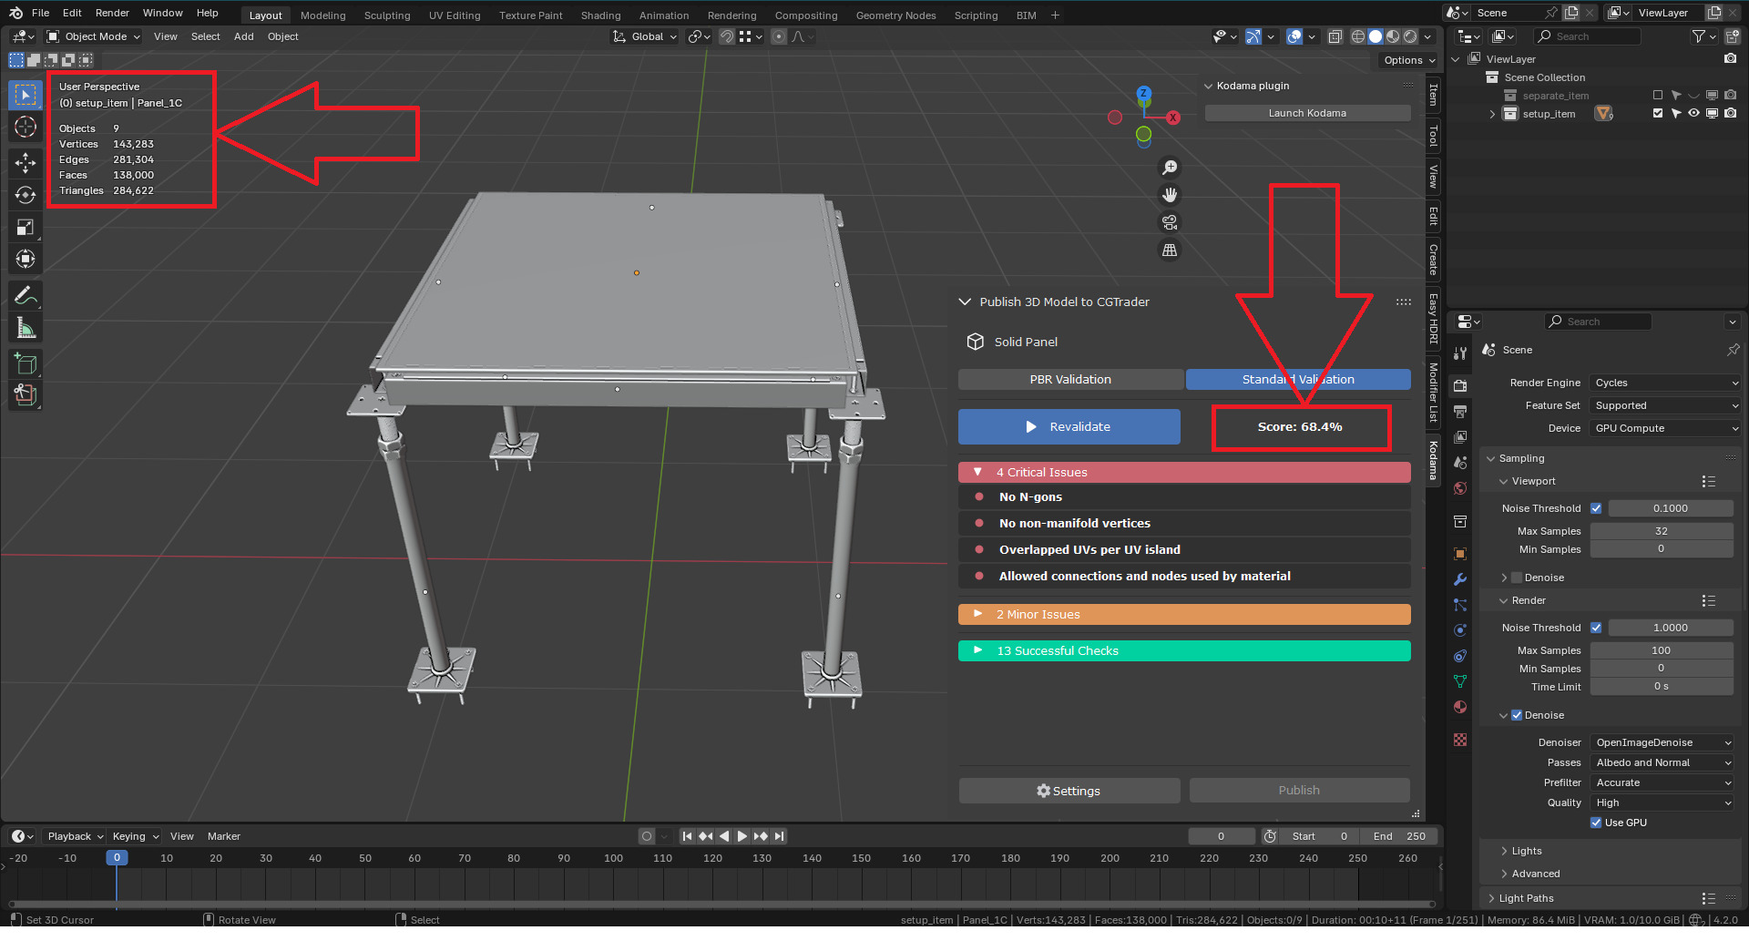Screen dimensions: 1749x951
Task: Toggle X-ray mode in viewport header
Action: click(1335, 36)
